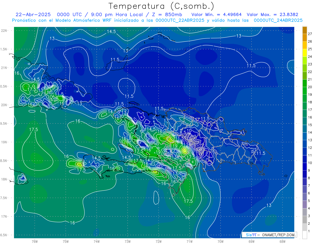
Task: Click the color bar label '24'
Action: tap(310, 57)
